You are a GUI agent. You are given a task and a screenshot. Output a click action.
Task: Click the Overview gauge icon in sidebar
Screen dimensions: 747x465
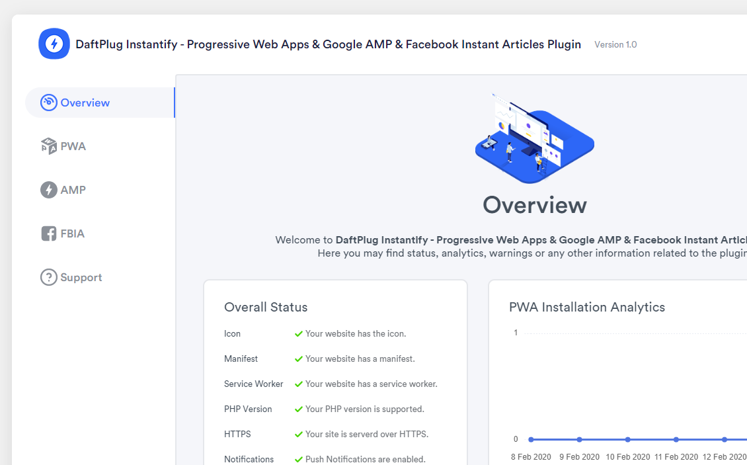[x=49, y=103]
